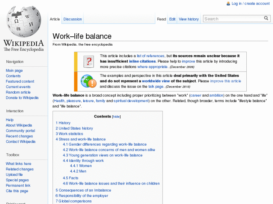Follow the 'career' link
The height and width of the screenshot is (204, 273).
196,95
